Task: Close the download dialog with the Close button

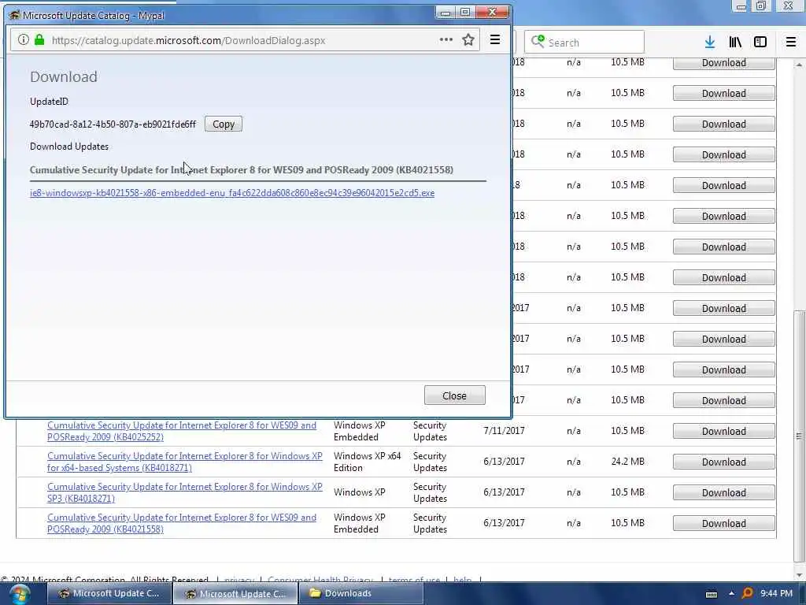Action: click(454, 395)
